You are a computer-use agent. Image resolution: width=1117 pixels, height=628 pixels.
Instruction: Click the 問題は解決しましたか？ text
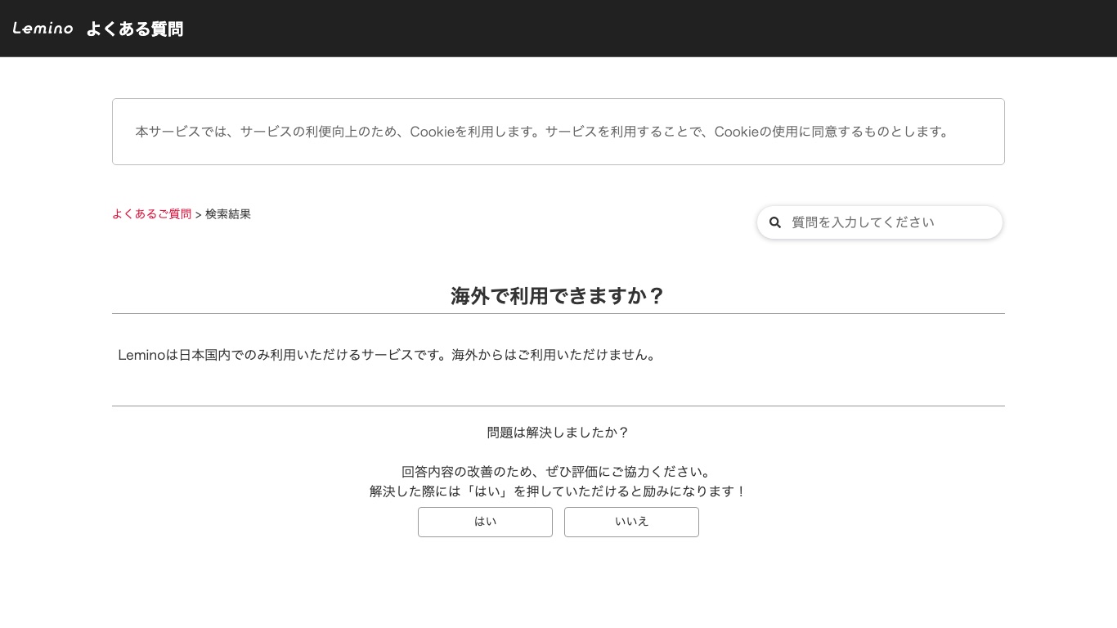pyautogui.click(x=558, y=433)
